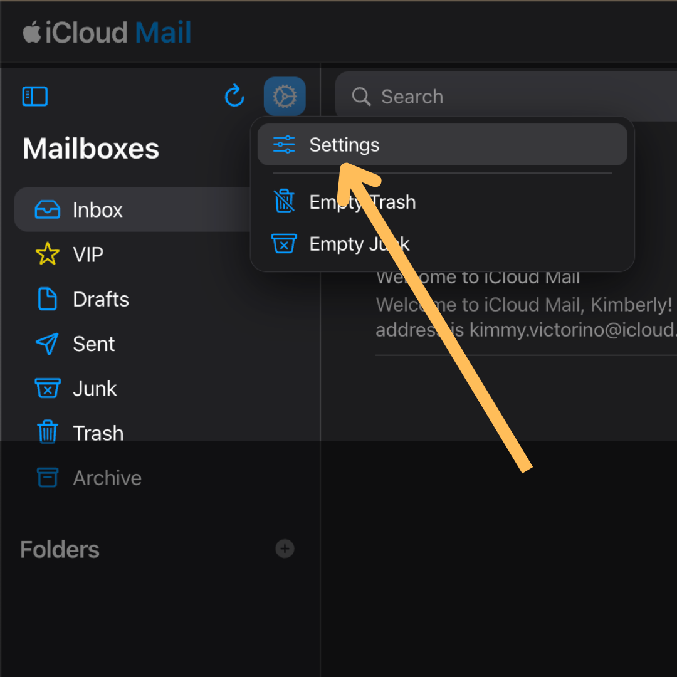677x677 pixels.
Task: Click the Apple logo in header
Action: pos(31,33)
